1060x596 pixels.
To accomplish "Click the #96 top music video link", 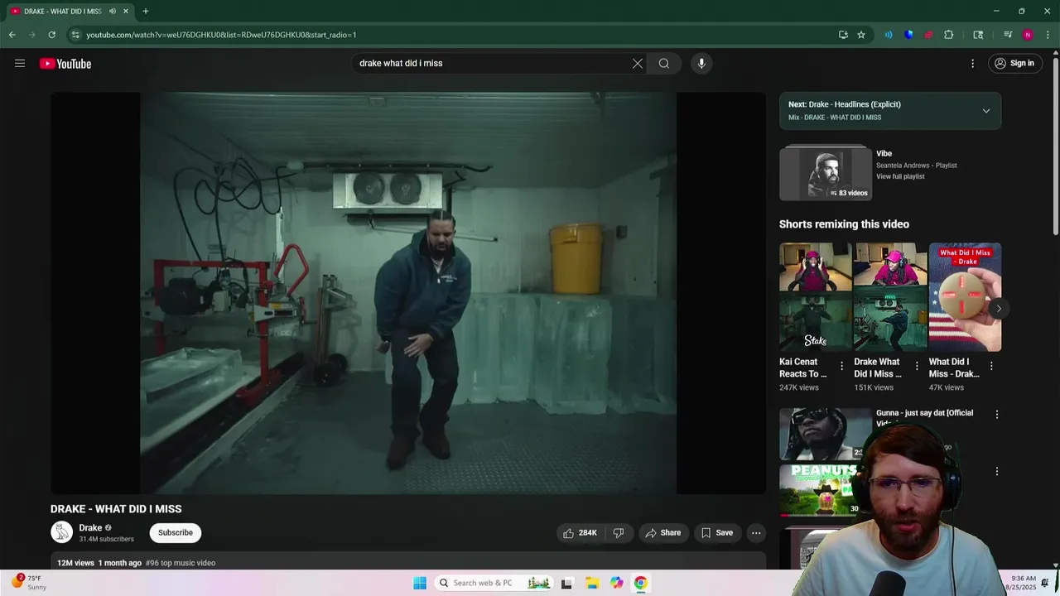I will [181, 563].
